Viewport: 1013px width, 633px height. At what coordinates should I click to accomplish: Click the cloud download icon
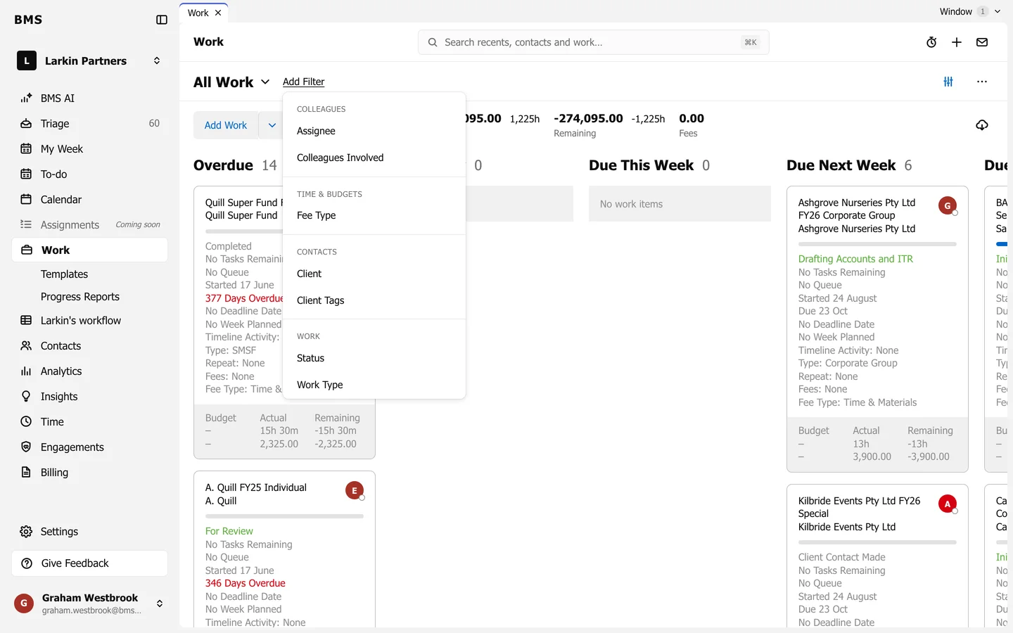coord(982,125)
